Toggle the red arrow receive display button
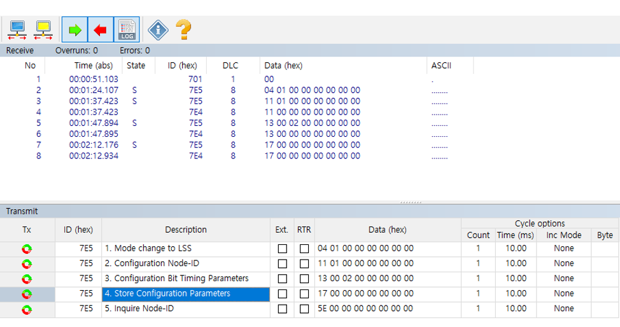The height and width of the screenshot is (327, 620). (x=101, y=30)
